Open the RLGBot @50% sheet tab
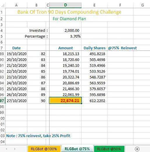The height and width of the screenshot is (152, 150). [109, 149]
